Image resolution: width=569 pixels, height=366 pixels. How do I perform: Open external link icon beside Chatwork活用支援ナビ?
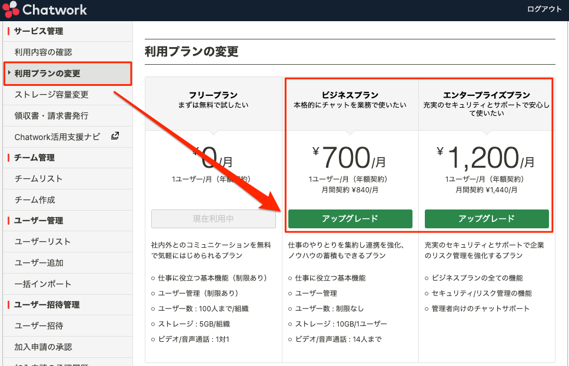coord(115,136)
